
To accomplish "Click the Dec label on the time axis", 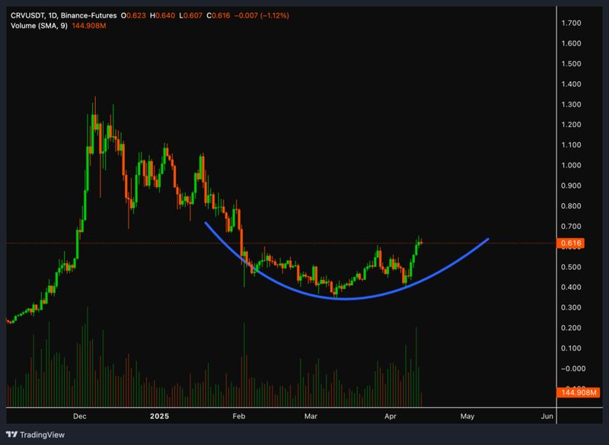I will point(80,416).
